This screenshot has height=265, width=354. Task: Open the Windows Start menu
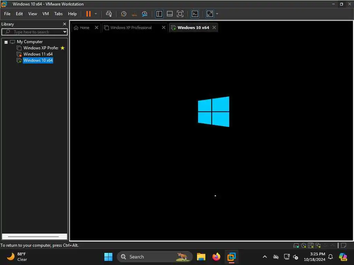(108, 257)
